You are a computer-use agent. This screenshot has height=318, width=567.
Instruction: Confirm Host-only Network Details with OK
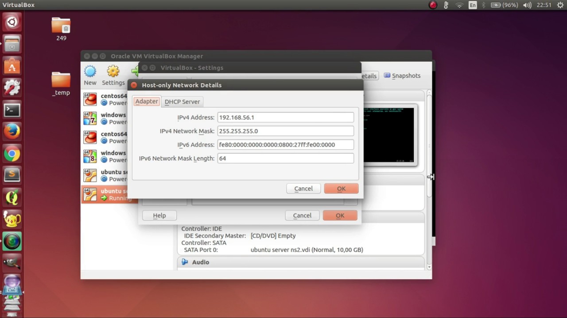(x=341, y=189)
